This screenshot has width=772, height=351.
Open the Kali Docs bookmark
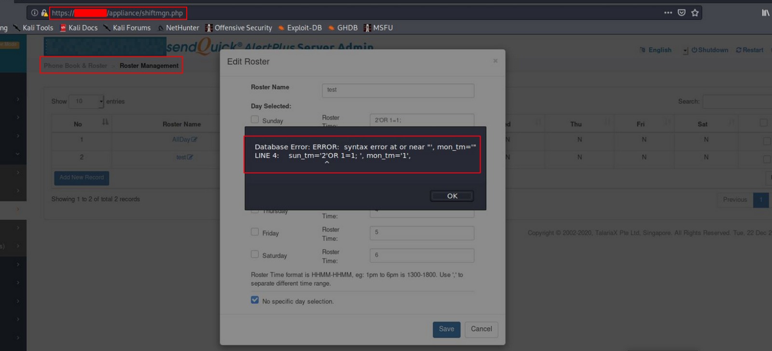coord(79,28)
